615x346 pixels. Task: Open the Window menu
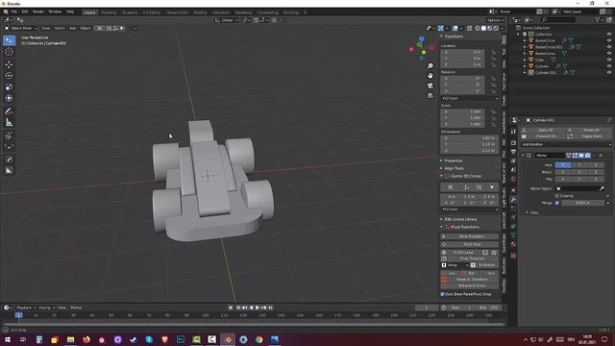[55, 12]
